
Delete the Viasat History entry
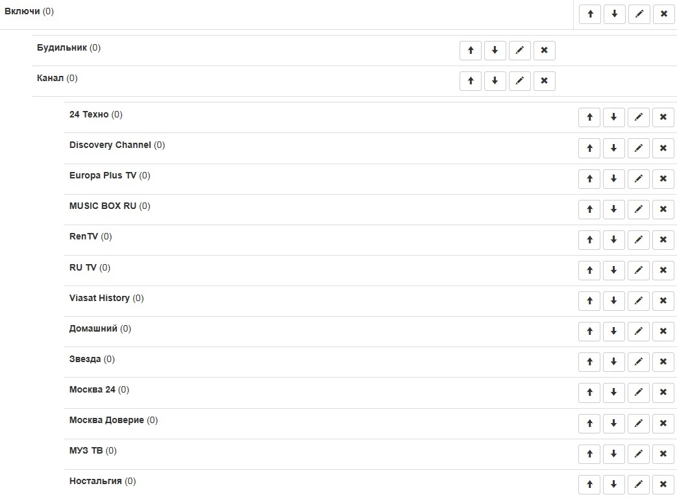663,301
